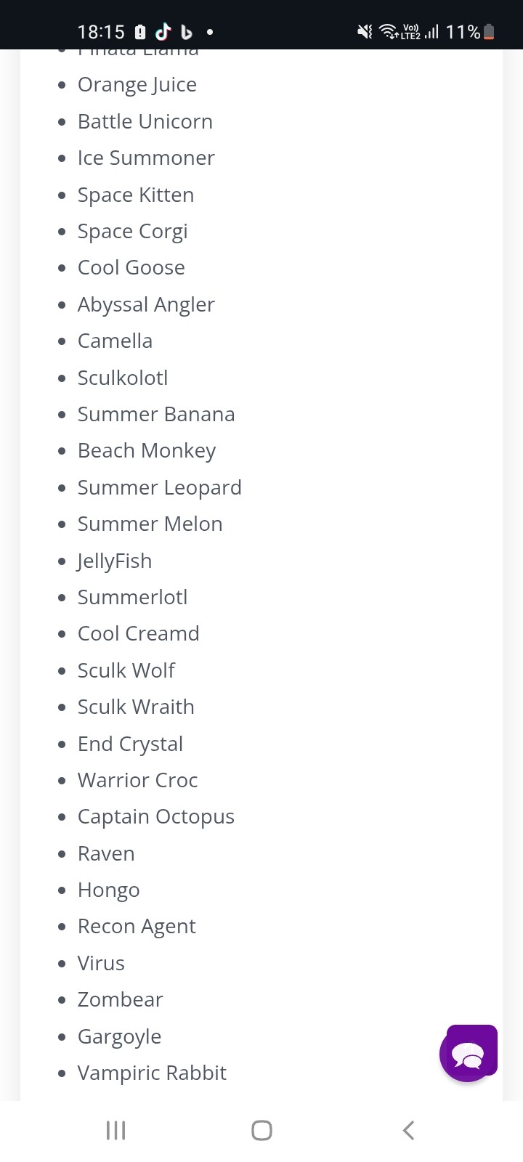Screen dimensions: 523x1162
Task: Open the purple chat bubble widget
Action: click(469, 1053)
